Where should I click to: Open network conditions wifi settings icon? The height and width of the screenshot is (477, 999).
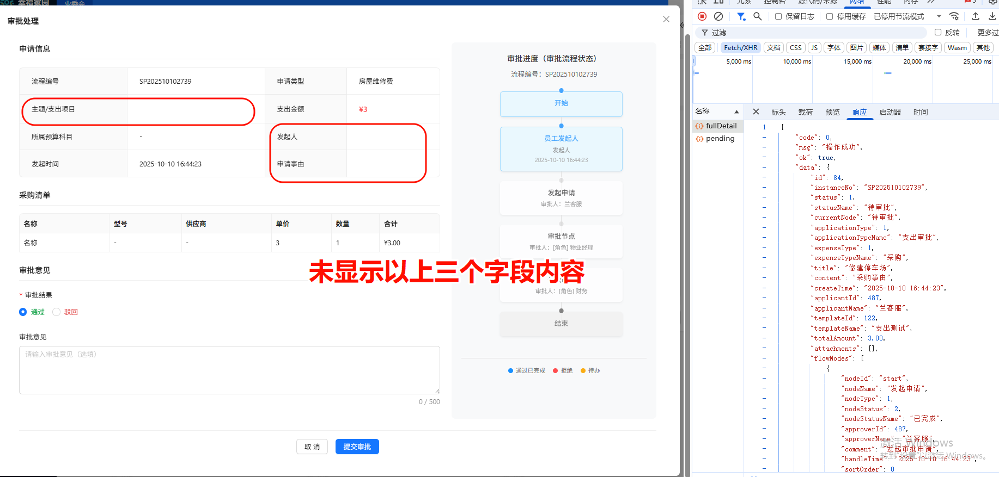(x=954, y=16)
